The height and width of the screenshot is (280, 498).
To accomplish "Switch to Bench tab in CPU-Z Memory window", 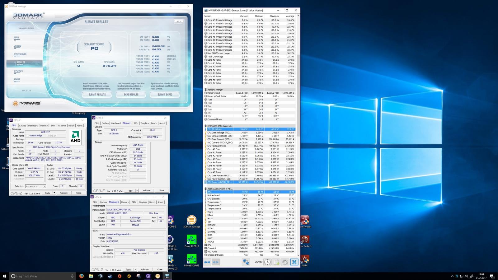I will pos(154,123).
